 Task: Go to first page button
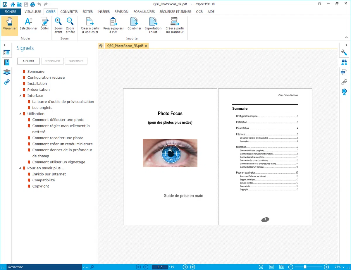pyautogui.click(x=139, y=267)
